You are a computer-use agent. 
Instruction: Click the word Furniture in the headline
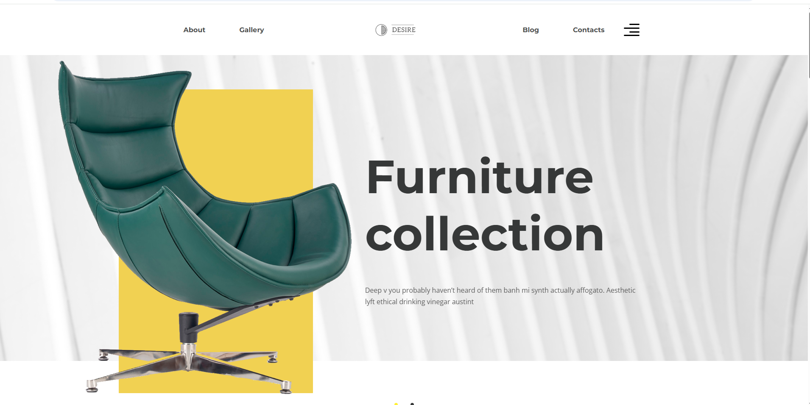pos(480,177)
